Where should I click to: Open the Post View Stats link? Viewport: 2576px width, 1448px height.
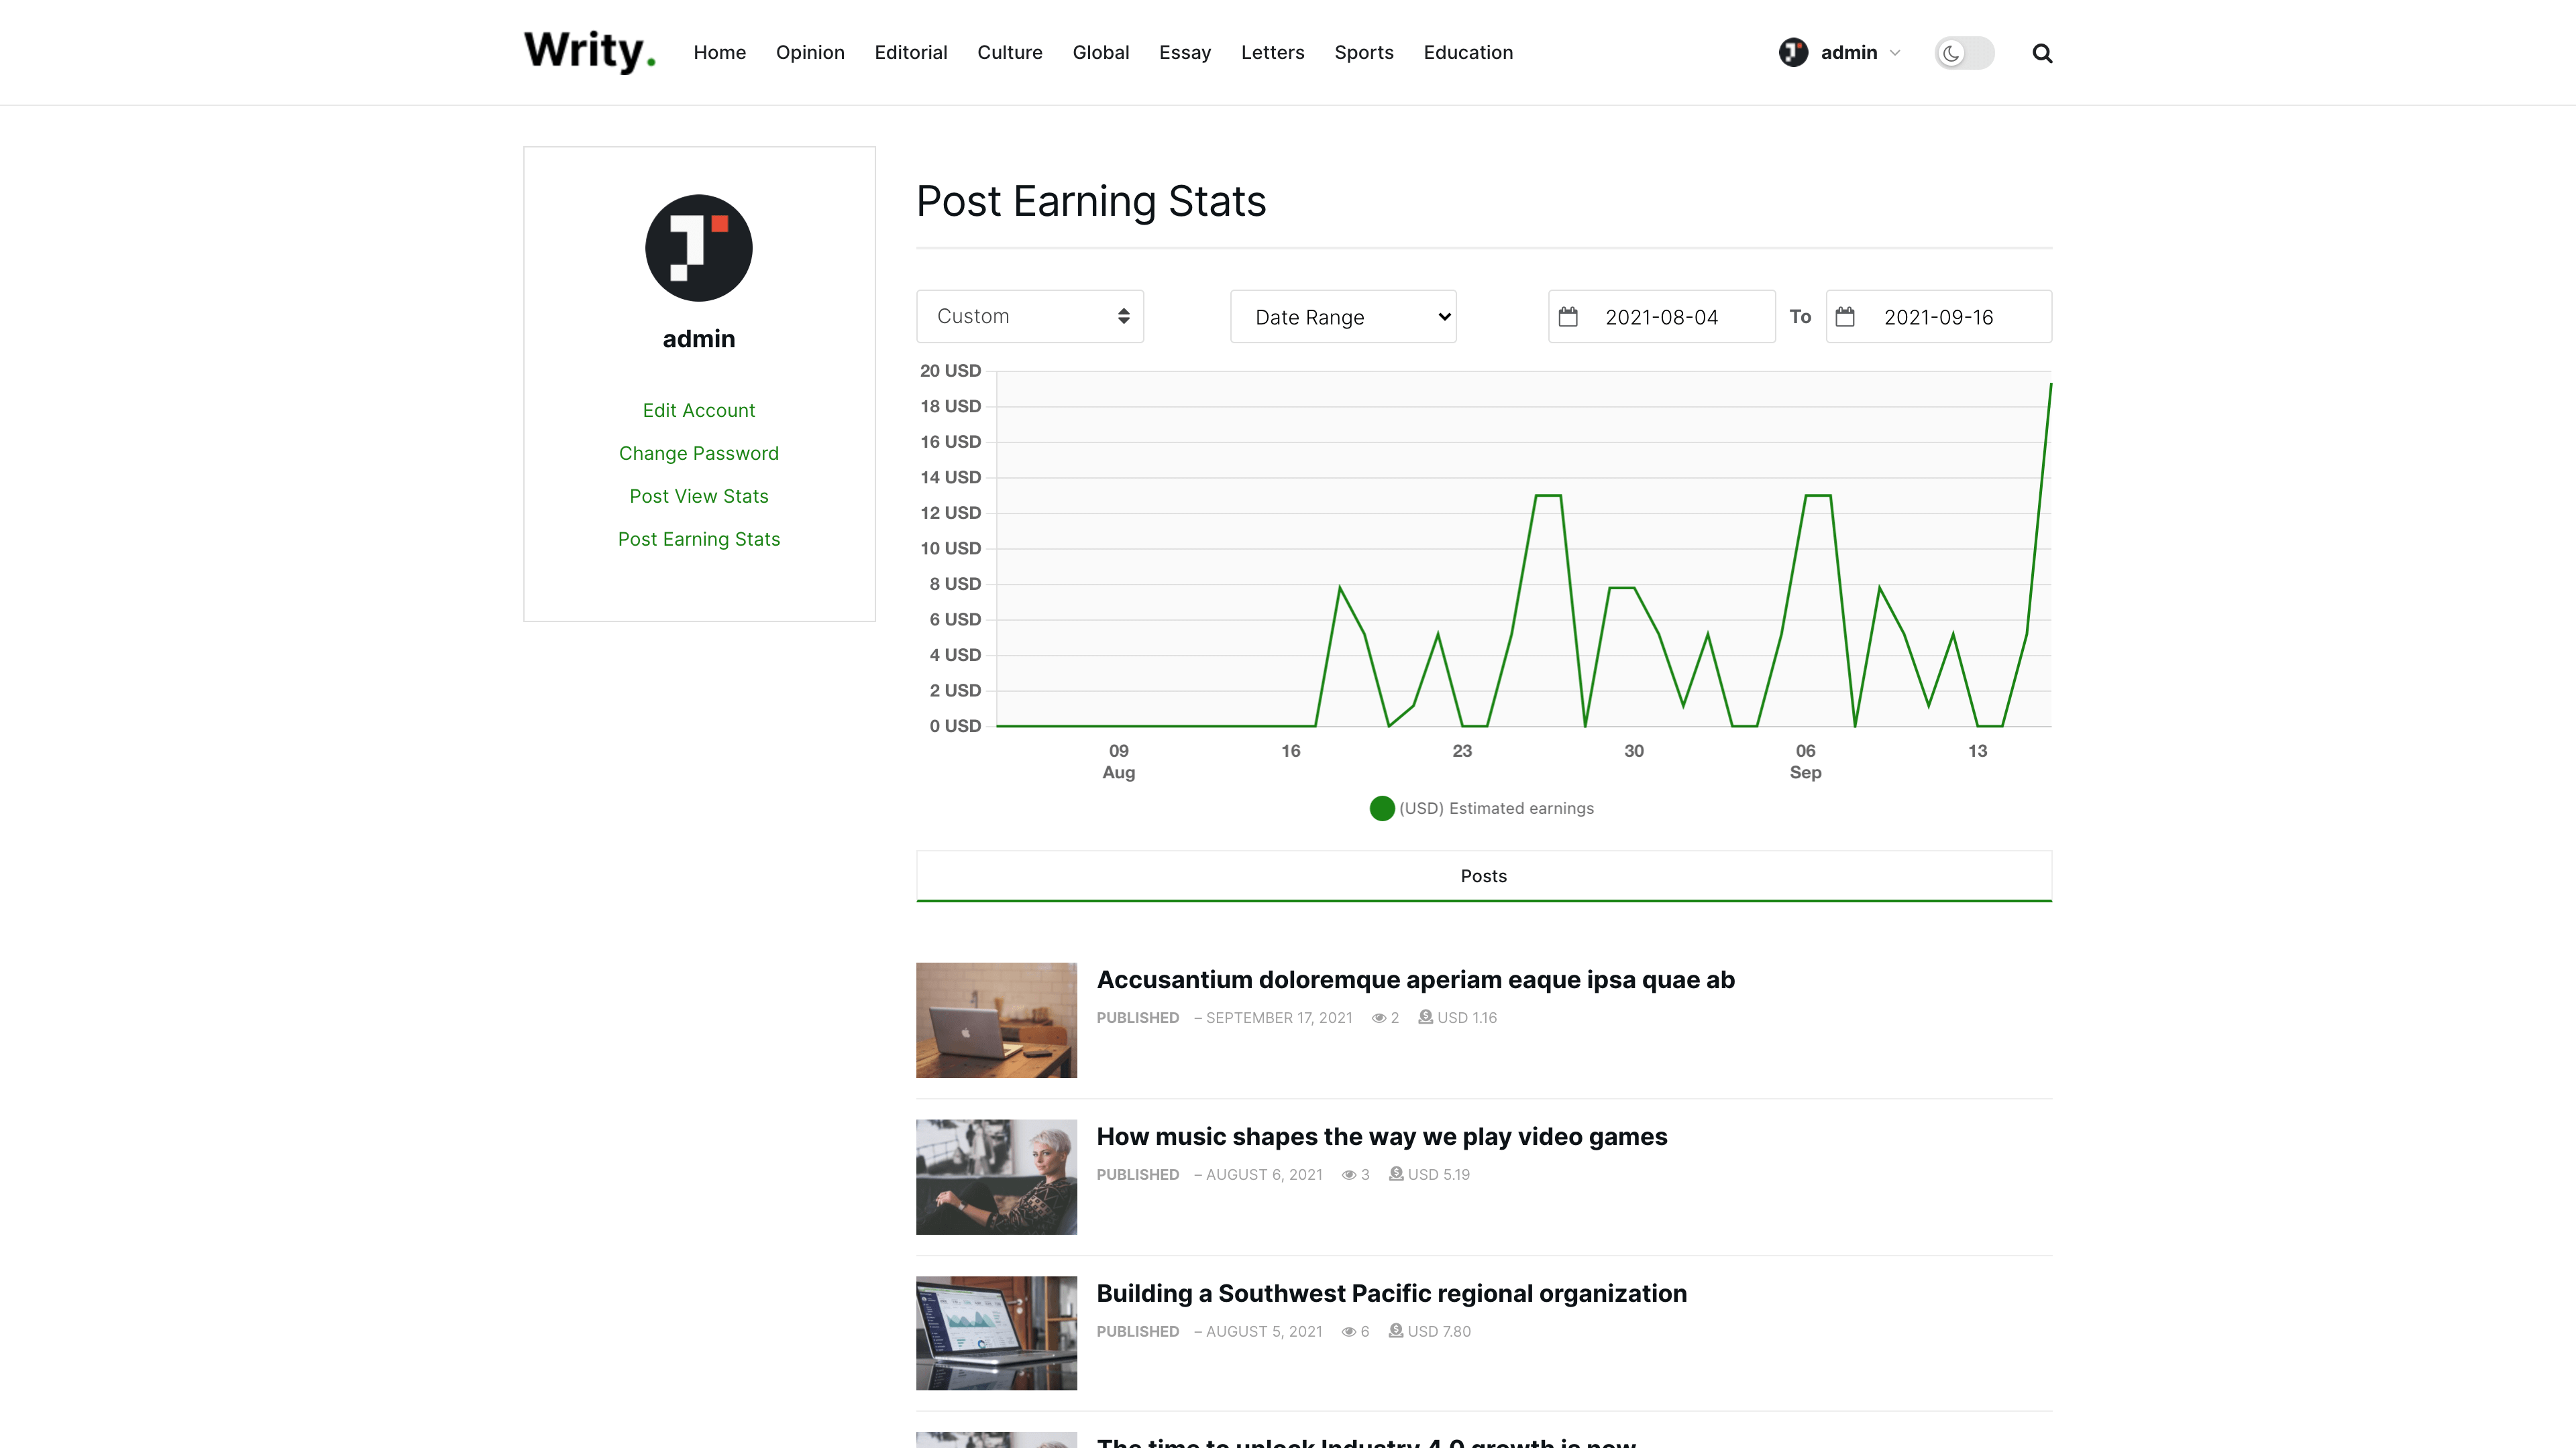(698, 495)
